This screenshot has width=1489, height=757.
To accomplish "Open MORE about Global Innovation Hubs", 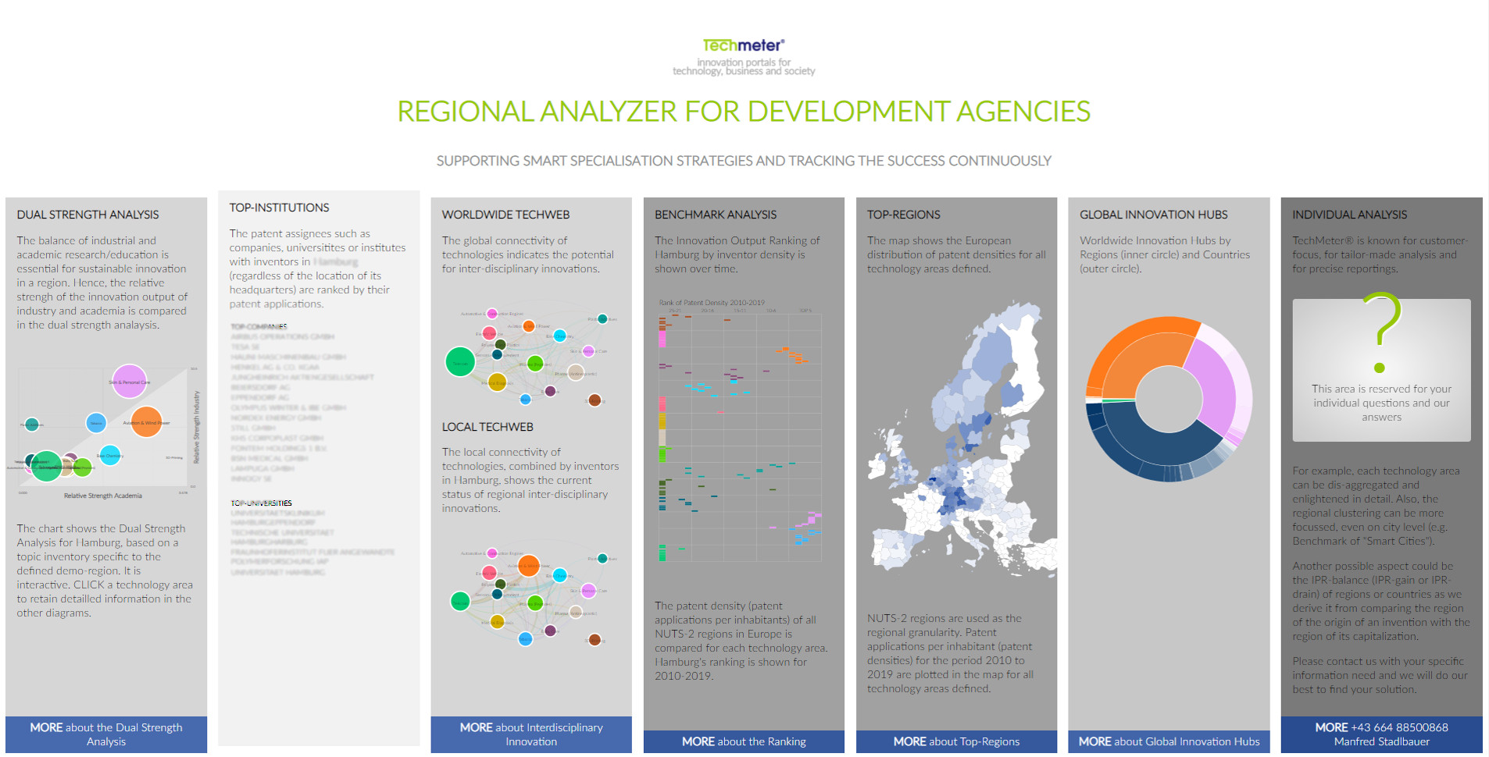I will pyautogui.click(x=1169, y=741).
